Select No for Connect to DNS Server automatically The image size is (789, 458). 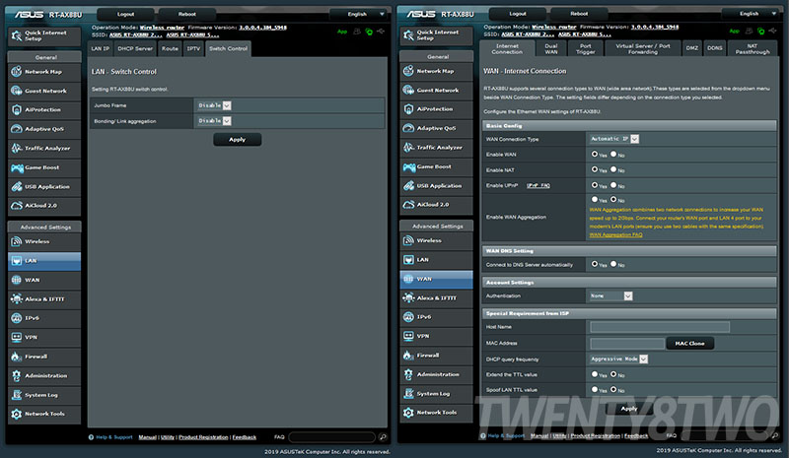tap(613, 263)
